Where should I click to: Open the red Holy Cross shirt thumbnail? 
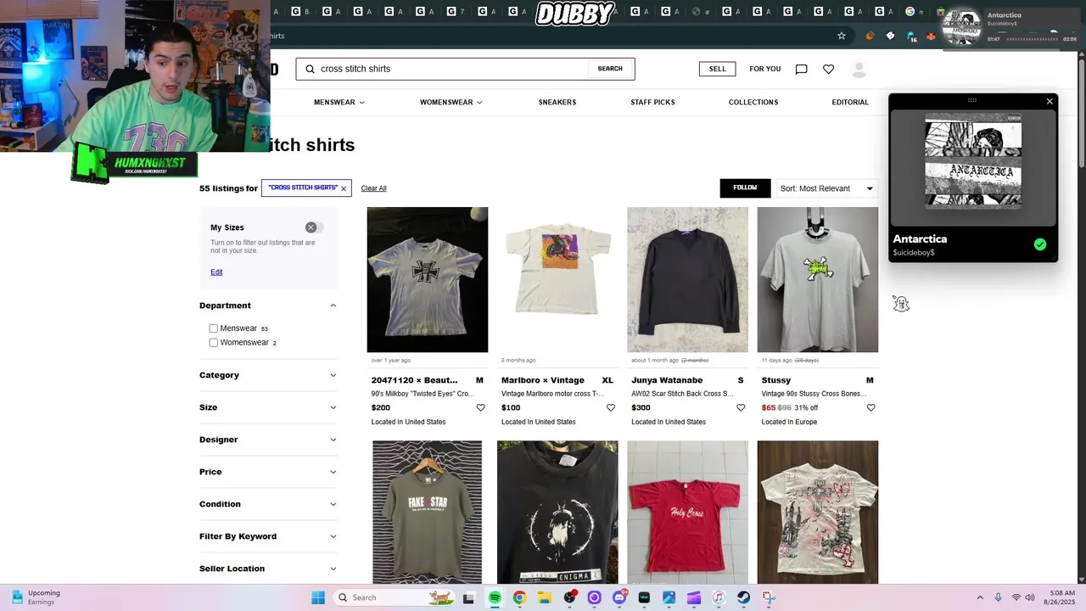coord(687,512)
